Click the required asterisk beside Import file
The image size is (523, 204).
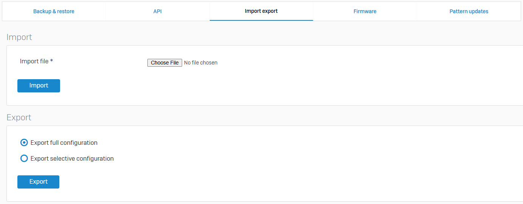point(51,61)
